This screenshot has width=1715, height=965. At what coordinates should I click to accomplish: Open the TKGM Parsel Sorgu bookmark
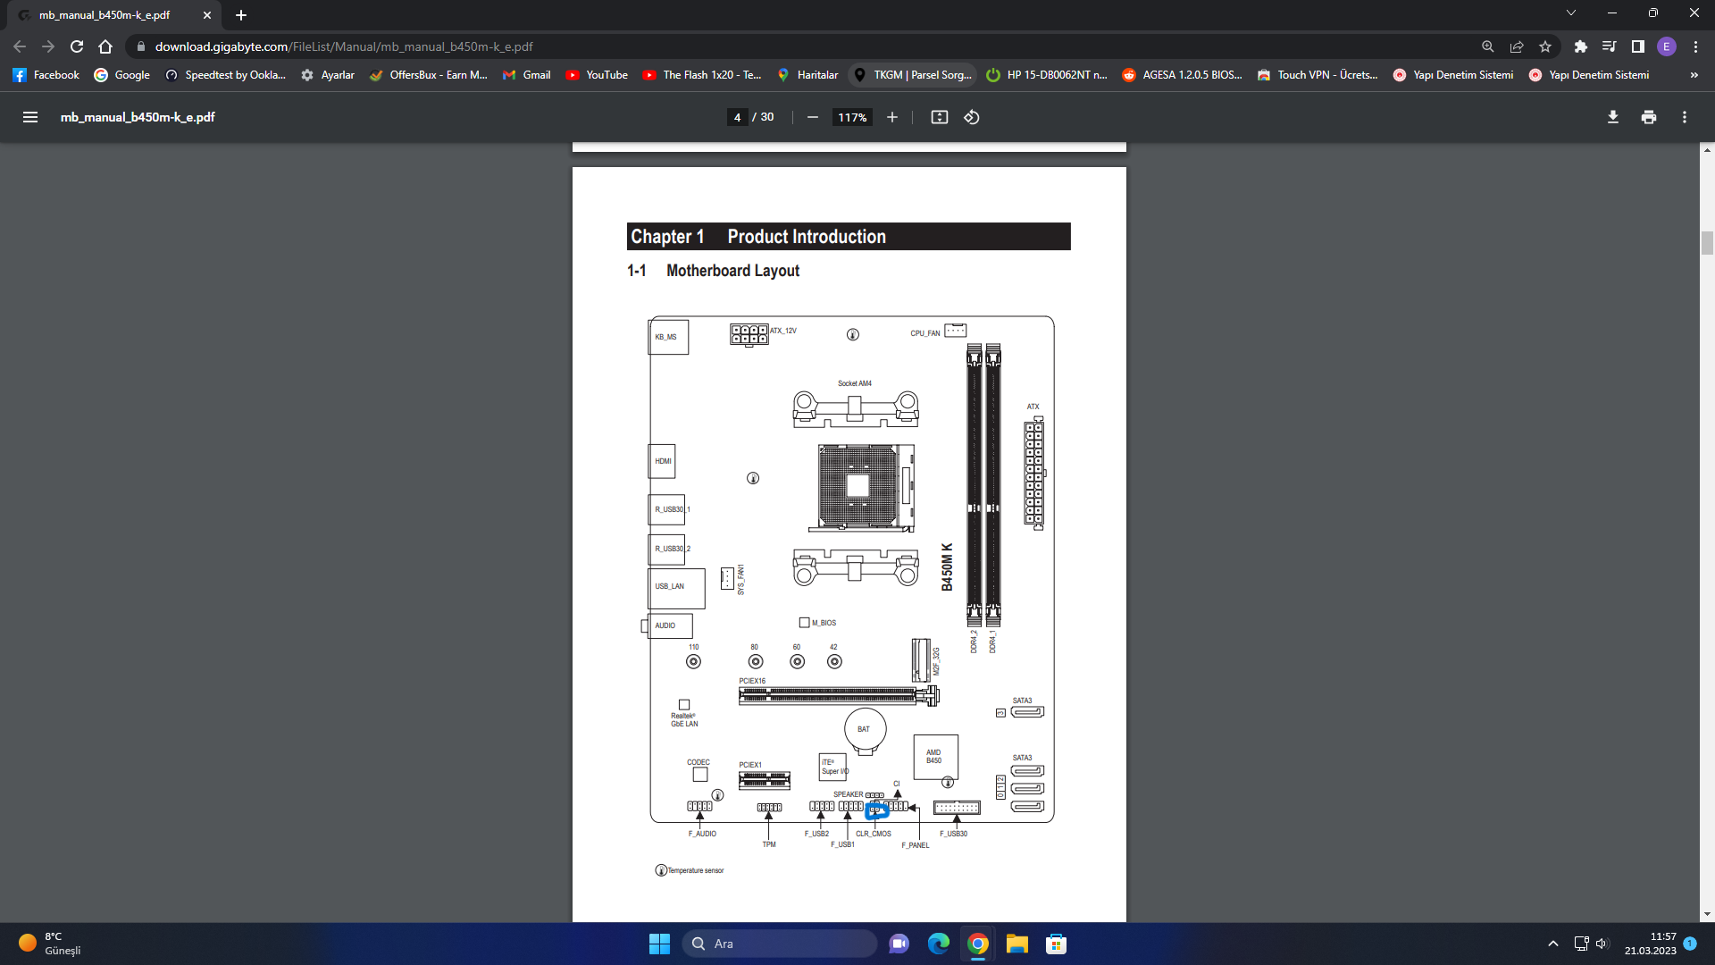point(913,75)
